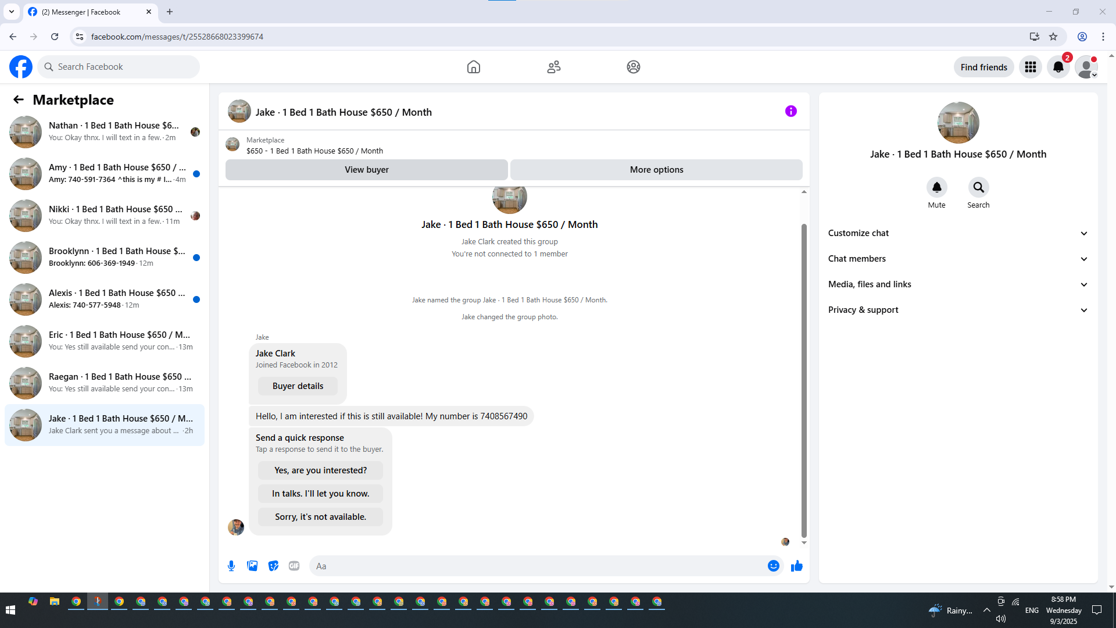Open the Brooklynn conversation
Screen dimensions: 1116x628
pyautogui.click(x=105, y=257)
